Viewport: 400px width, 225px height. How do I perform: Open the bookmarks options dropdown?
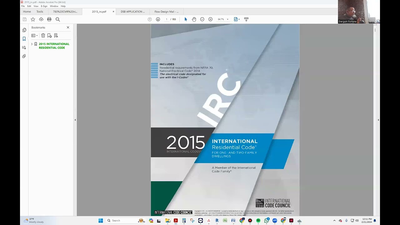34,36
